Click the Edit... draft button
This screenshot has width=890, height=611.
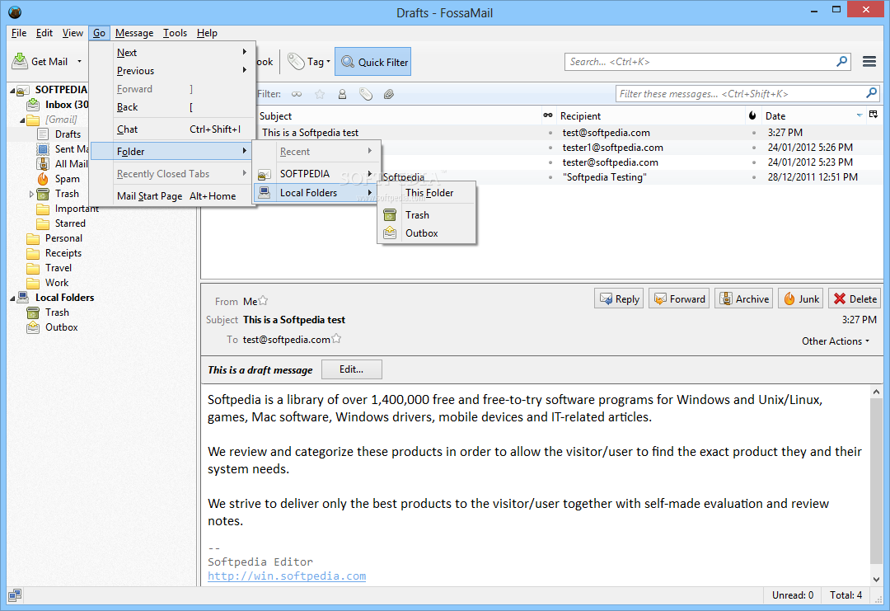point(351,369)
